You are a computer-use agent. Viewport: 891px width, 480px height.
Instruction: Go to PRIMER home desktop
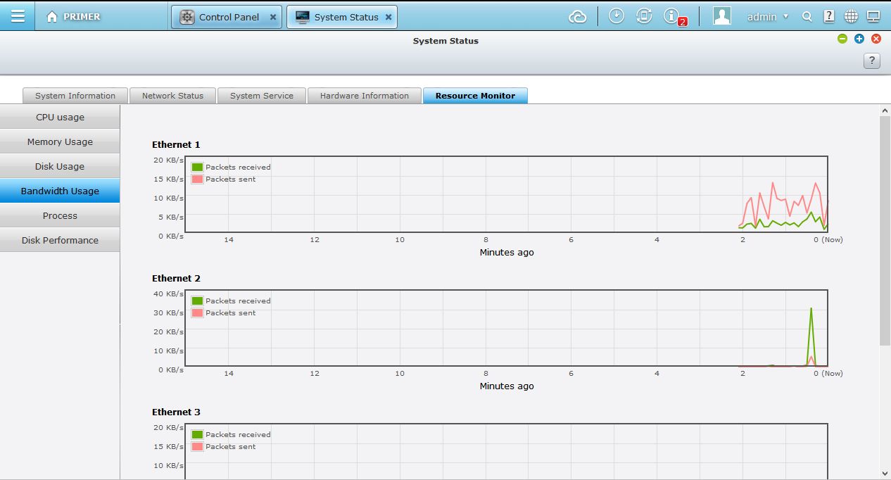pos(73,17)
